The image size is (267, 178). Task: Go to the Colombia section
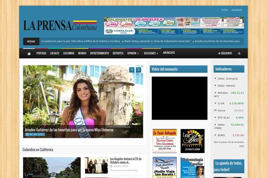point(69,53)
